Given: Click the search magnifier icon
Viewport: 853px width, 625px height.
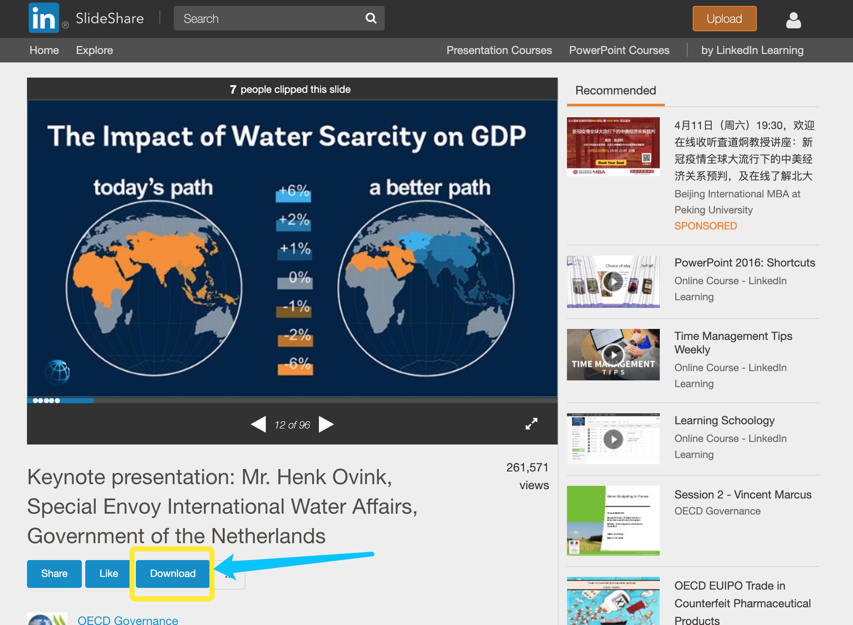Looking at the screenshot, I should (371, 18).
